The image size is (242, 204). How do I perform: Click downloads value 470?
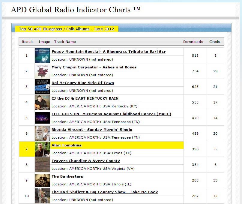pyautogui.click(x=195, y=118)
